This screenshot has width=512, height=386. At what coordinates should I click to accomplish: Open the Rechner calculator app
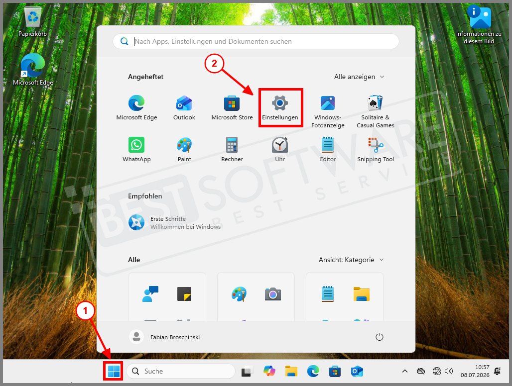pos(232,150)
